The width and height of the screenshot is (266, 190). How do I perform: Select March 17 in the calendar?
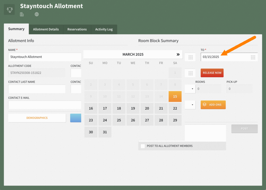tap(105, 108)
